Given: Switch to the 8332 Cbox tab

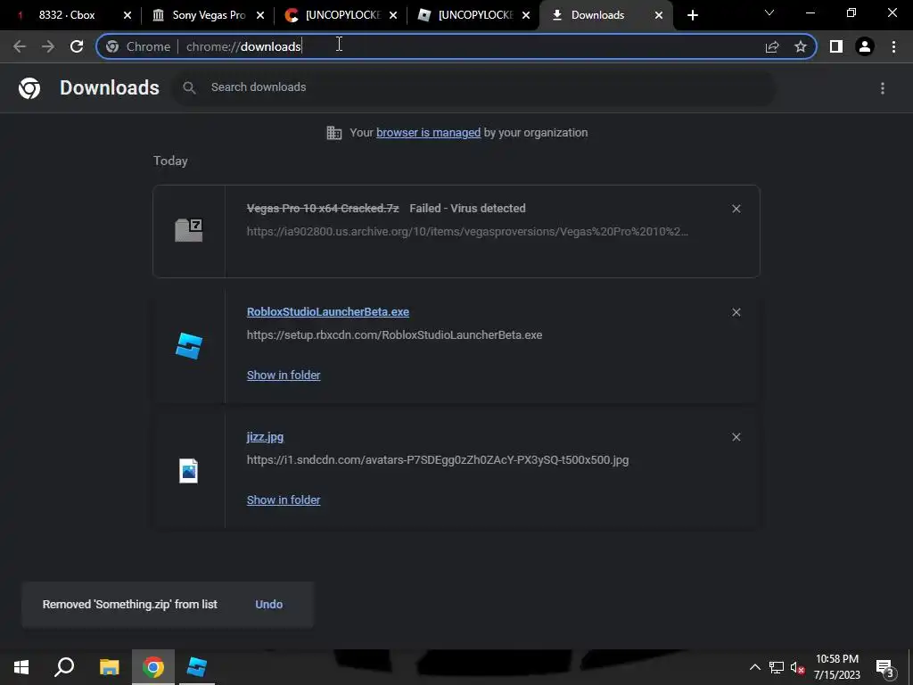Looking at the screenshot, I should click(66, 15).
